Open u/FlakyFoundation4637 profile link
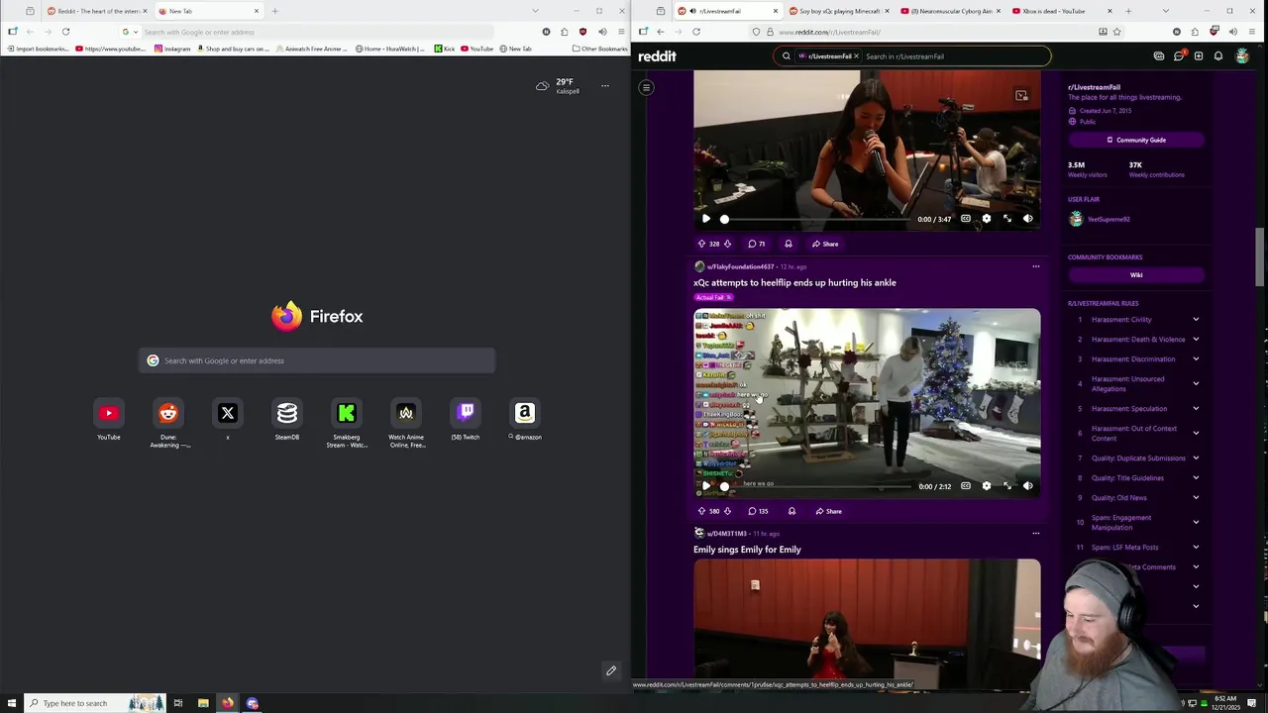The height and width of the screenshot is (713, 1268). 740,266
